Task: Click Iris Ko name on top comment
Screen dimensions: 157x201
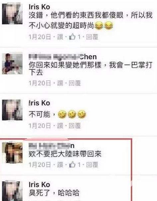Action: (x=39, y=7)
